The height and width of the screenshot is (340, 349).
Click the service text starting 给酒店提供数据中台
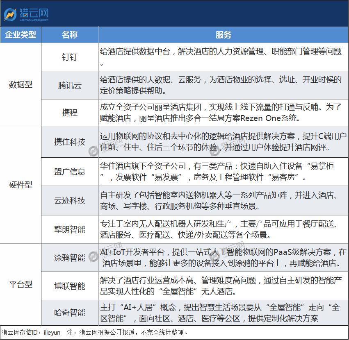pyautogui.click(x=221, y=57)
